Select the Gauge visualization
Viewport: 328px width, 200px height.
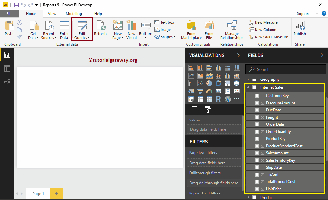209,91
